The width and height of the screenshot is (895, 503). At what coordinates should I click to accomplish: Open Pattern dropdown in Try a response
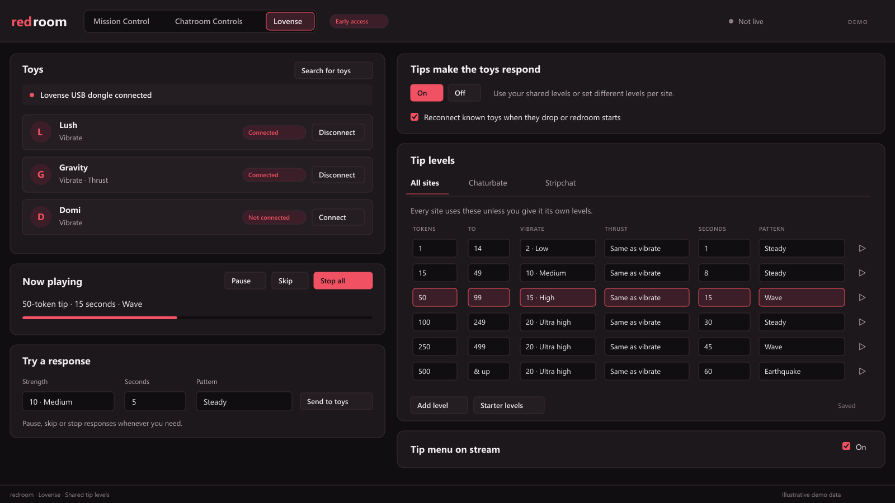click(x=244, y=401)
